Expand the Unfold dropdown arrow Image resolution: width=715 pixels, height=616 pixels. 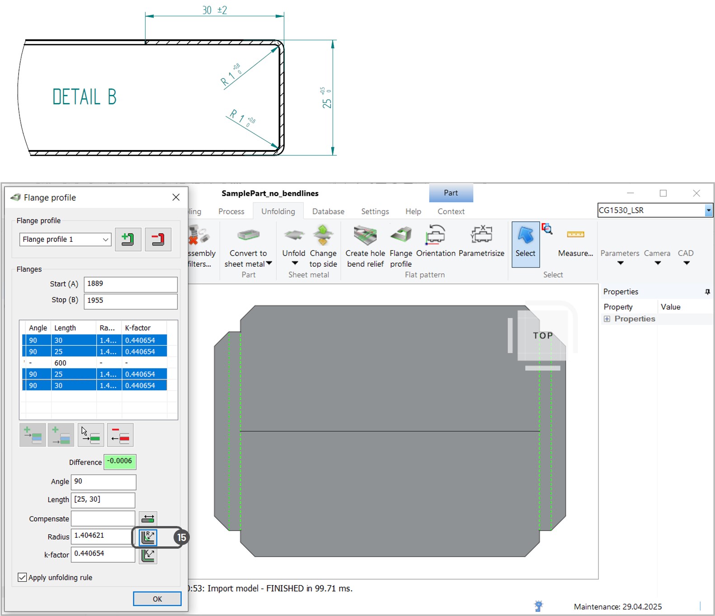[294, 263]
